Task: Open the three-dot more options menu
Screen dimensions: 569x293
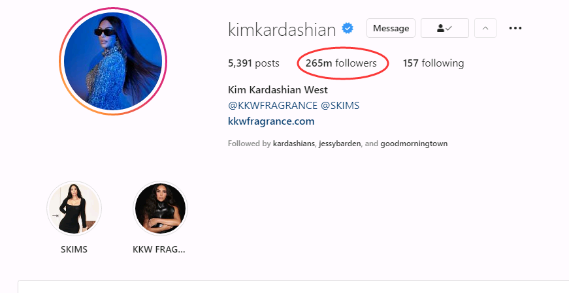Action: click(515, 28)
